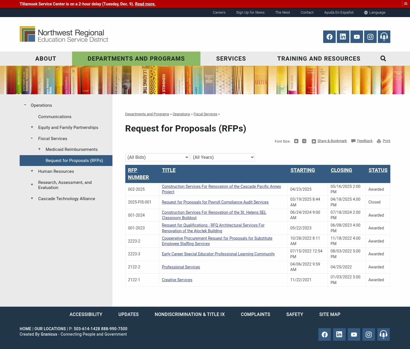The height and width of the screenshot is (349, 410).
Task: Collapse Fiscal Services sidebar section
Action: click(x=32, y=138)
